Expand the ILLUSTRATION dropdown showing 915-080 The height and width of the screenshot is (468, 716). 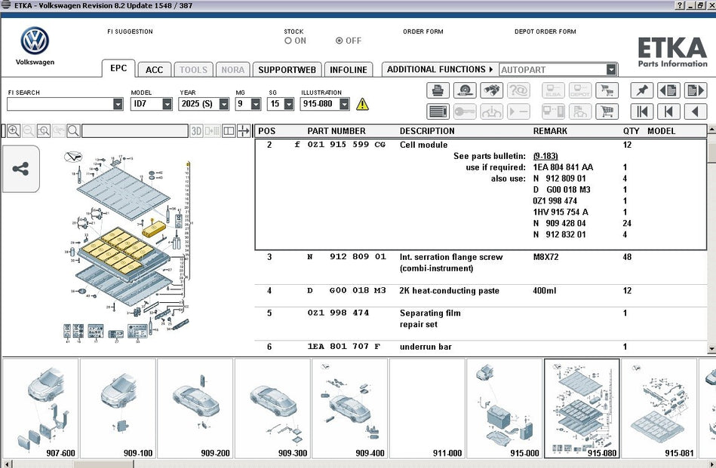[x=344, y=104]
